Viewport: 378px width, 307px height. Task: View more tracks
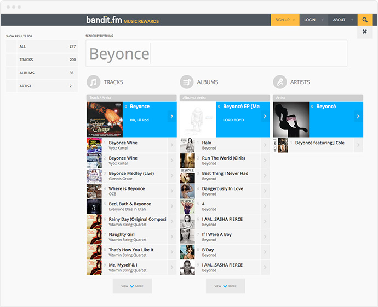132,286
